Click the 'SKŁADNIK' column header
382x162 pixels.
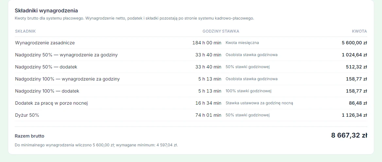pos(25,31)
